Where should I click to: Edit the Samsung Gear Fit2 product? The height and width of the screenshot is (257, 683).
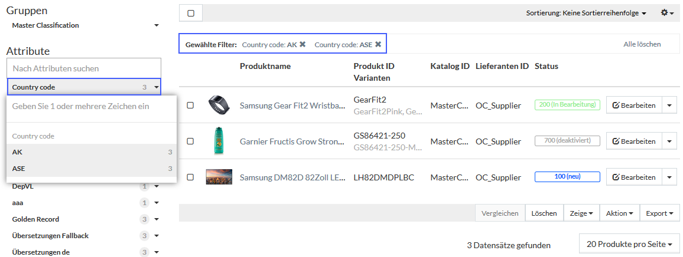(634, 106)
